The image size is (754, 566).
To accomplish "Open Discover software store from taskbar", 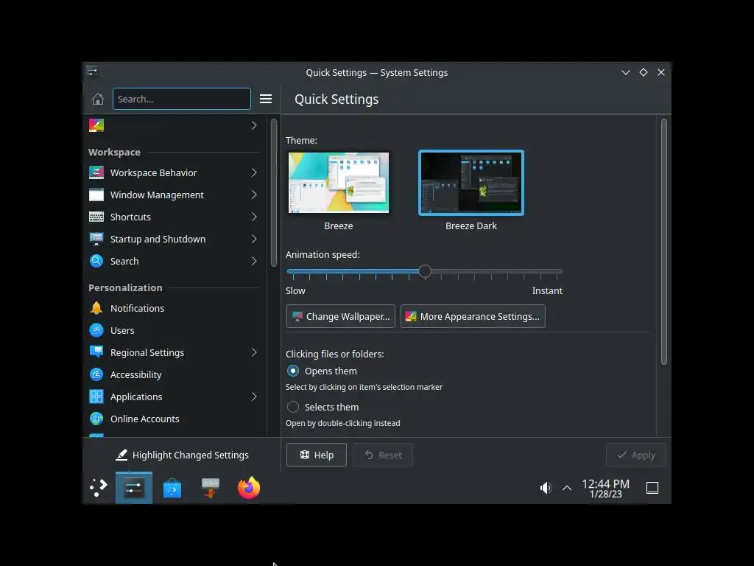I will pyautogui.click(x=172, y=488).
